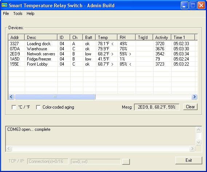This screenshot has width=207, height=172.
Task: Click the log pane scroll left arrow
Action: [9, 148]
